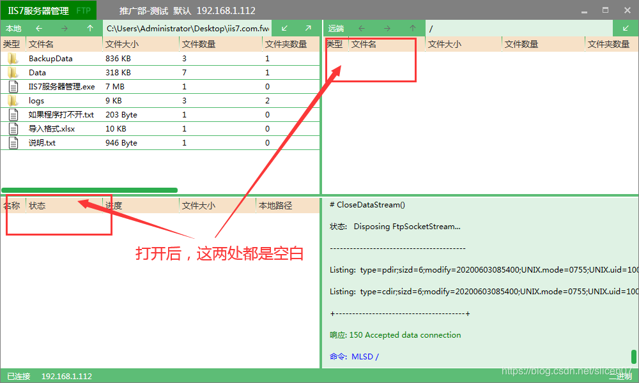Viewport: 639px width, 383px height.
Task: Click the remote panel back arrow
Action: tap(362, 29)
